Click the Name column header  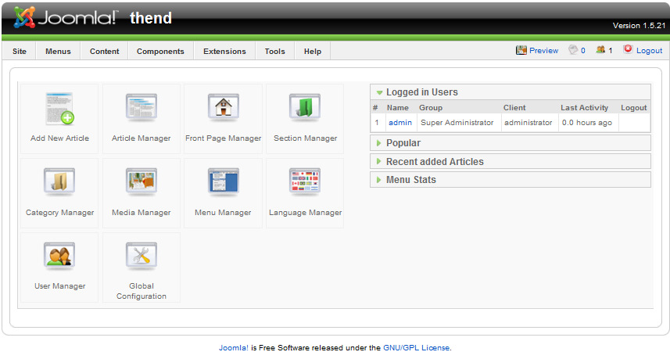coord(397,108)
